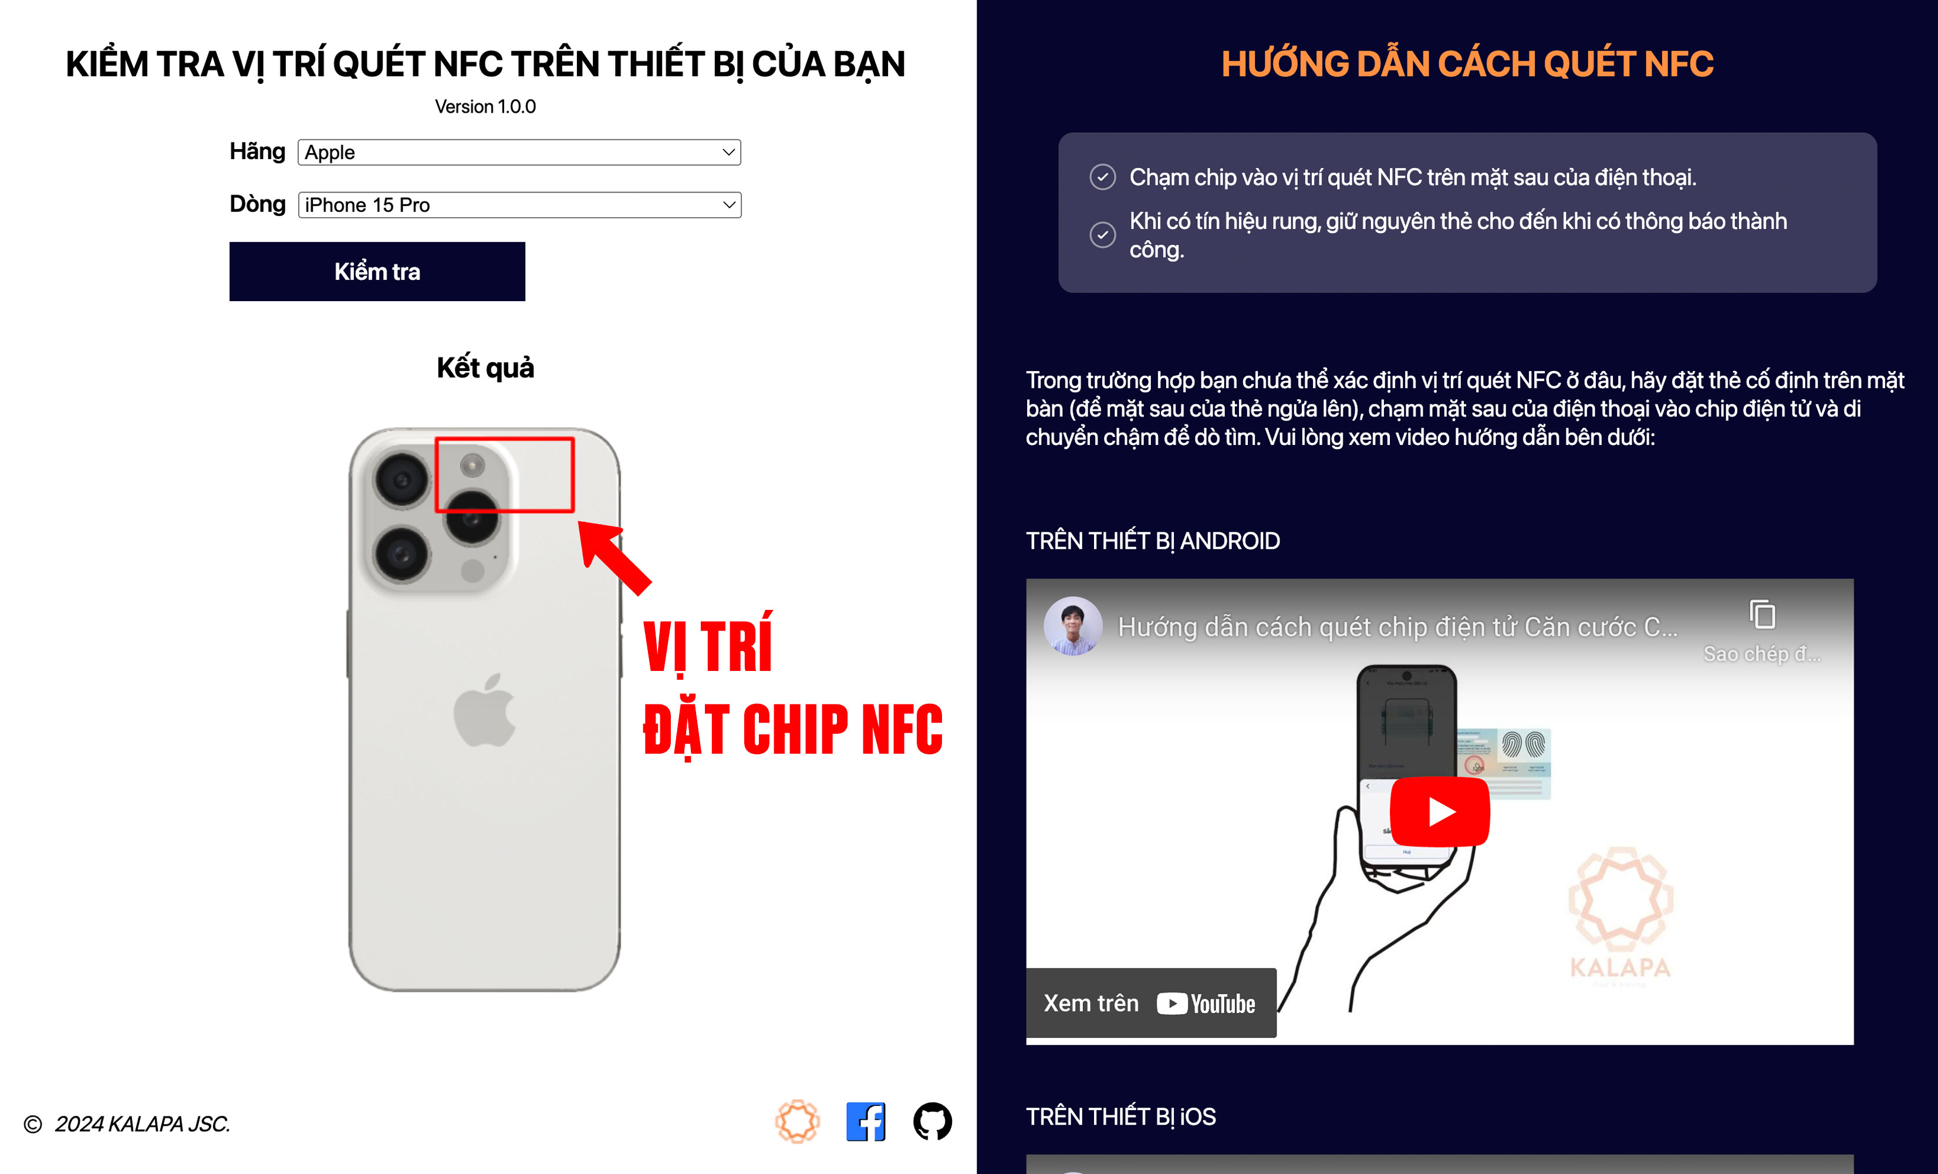Click the Kalapa watermark in video
Viewport: 1938px width, 1174px height.
(1620, 913)
